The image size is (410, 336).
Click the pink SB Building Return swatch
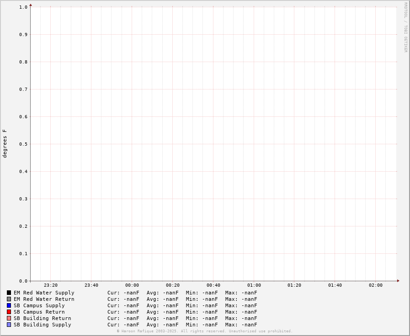[9, 318]
